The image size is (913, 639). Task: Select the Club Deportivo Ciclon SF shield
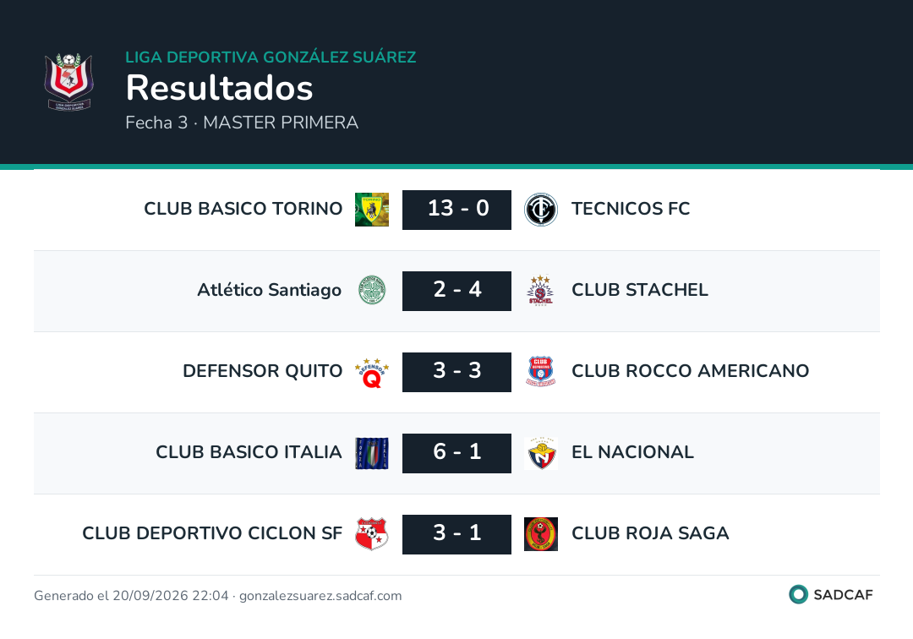tap(372, 534)
